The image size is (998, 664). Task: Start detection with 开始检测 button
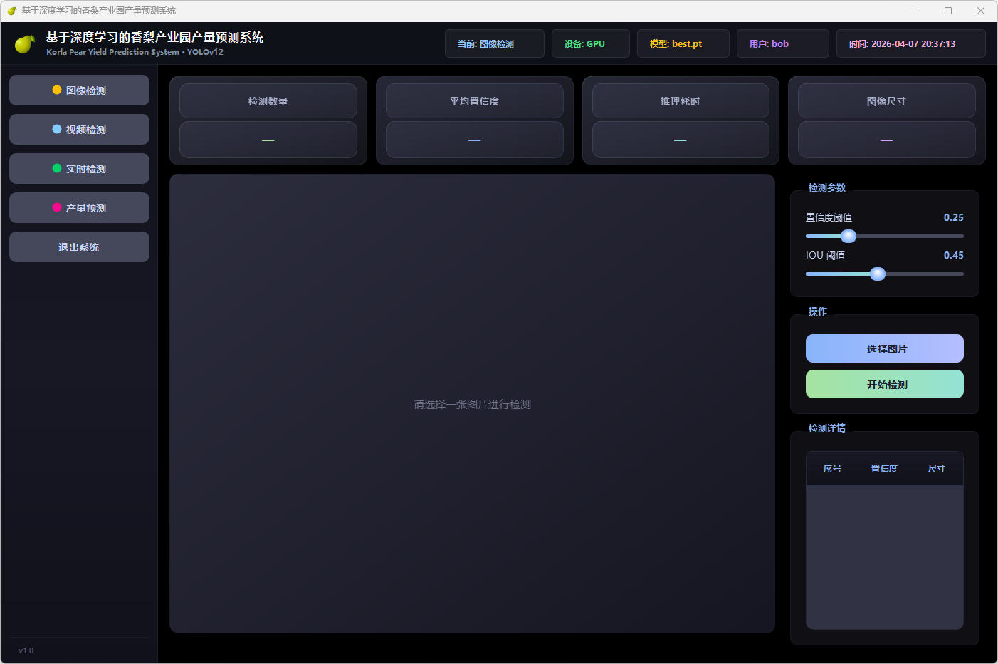pos(884,385)
